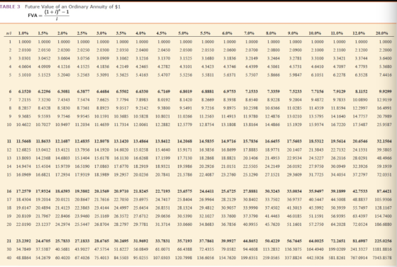Click the value 34.7849 in row 30

pyautogui.click(x=23, y=249)
